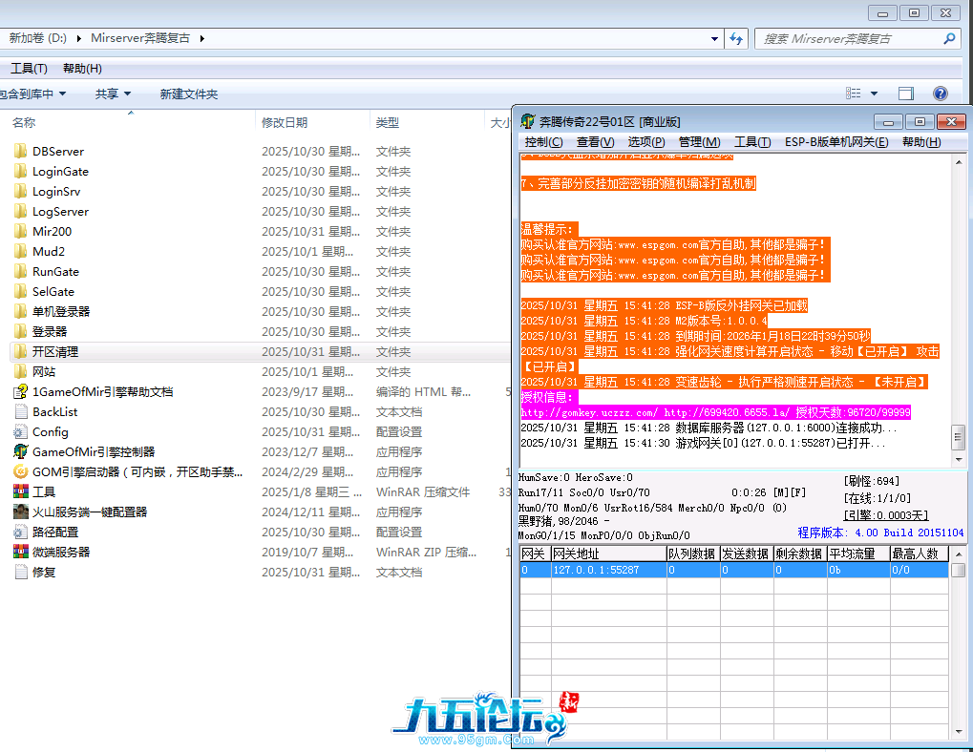Expand the view options dropdown arrow

click(874, 94)
